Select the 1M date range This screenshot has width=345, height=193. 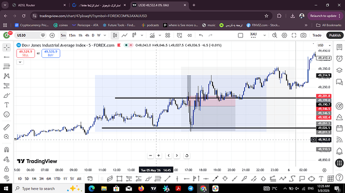(34, 179)
